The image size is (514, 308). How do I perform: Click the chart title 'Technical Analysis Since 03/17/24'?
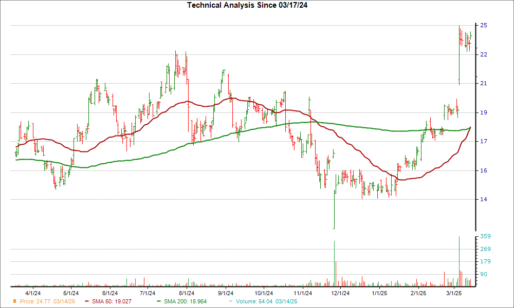point(247,5)
